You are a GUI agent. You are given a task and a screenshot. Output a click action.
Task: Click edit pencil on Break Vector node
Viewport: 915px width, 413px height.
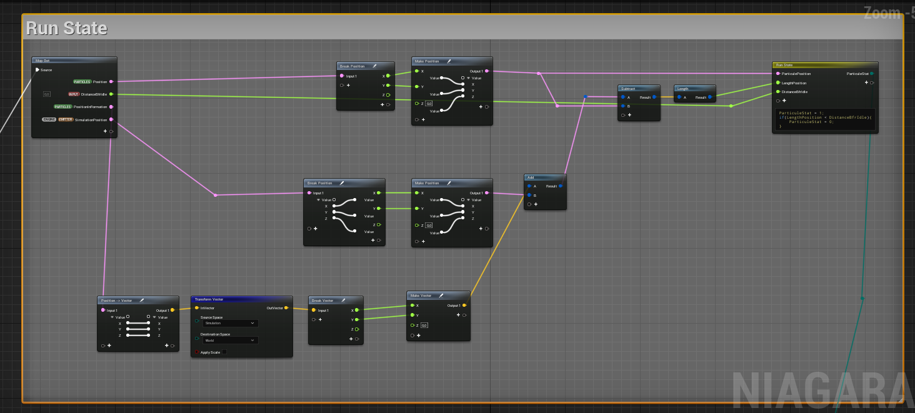click(341, 301)
